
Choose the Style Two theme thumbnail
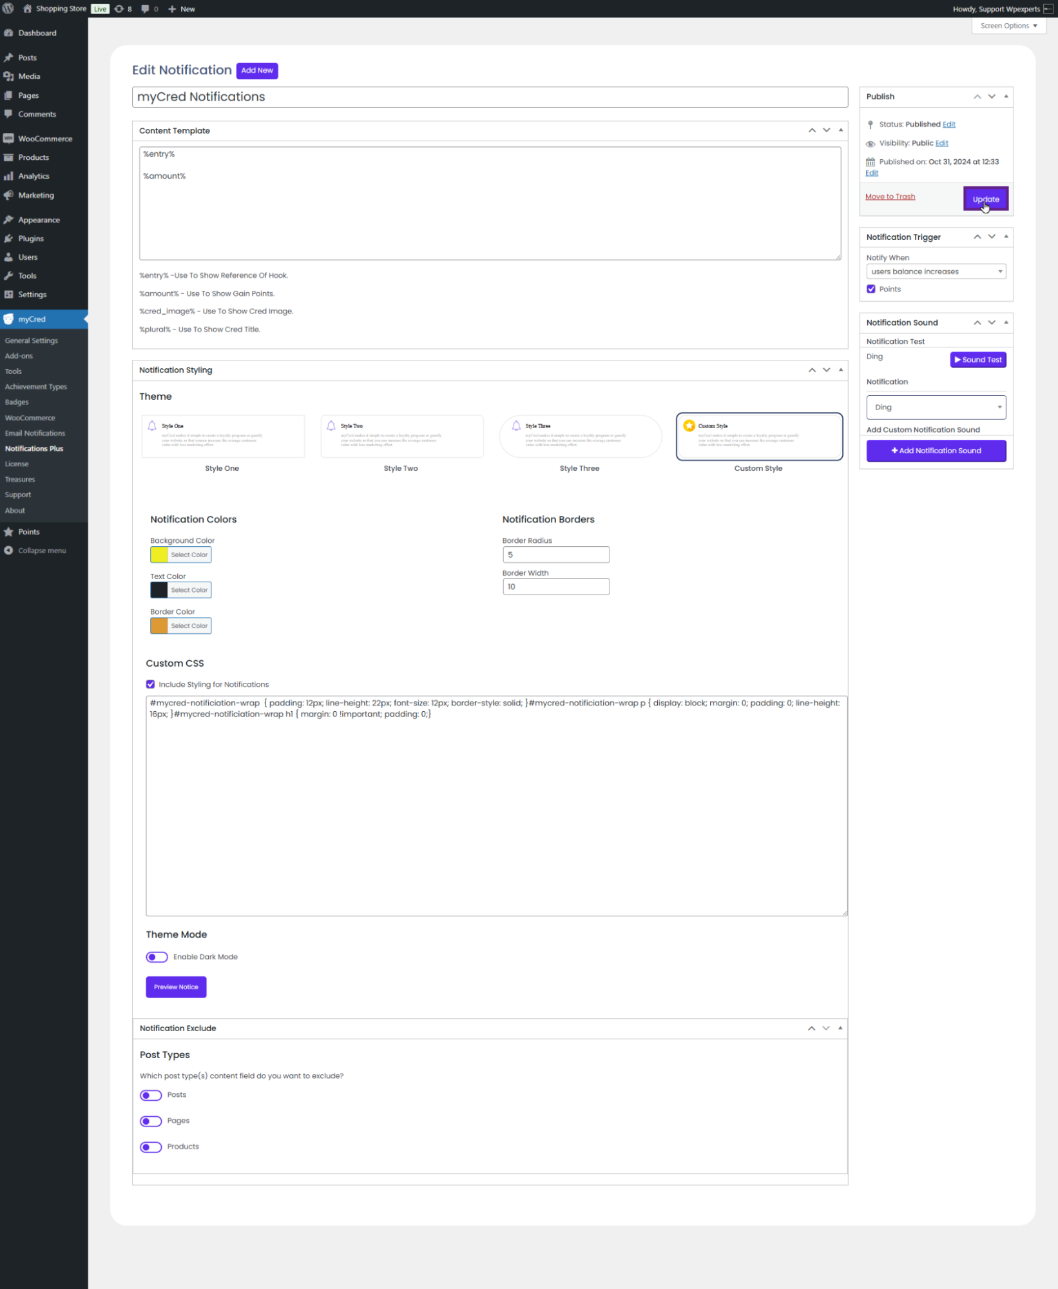[x=401, y=437]
